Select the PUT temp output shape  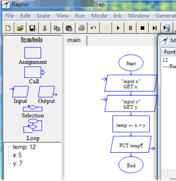(x=131, y=144)
